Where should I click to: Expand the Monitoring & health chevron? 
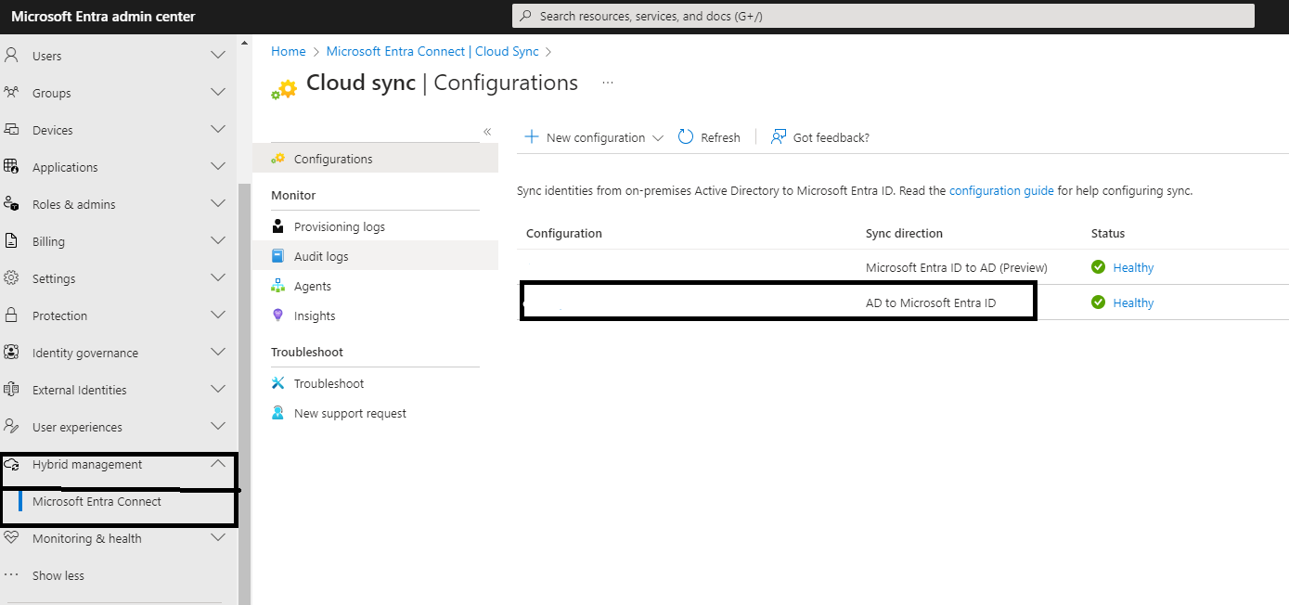point(218,538)
